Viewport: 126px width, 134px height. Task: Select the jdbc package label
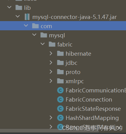click(71, 63)
